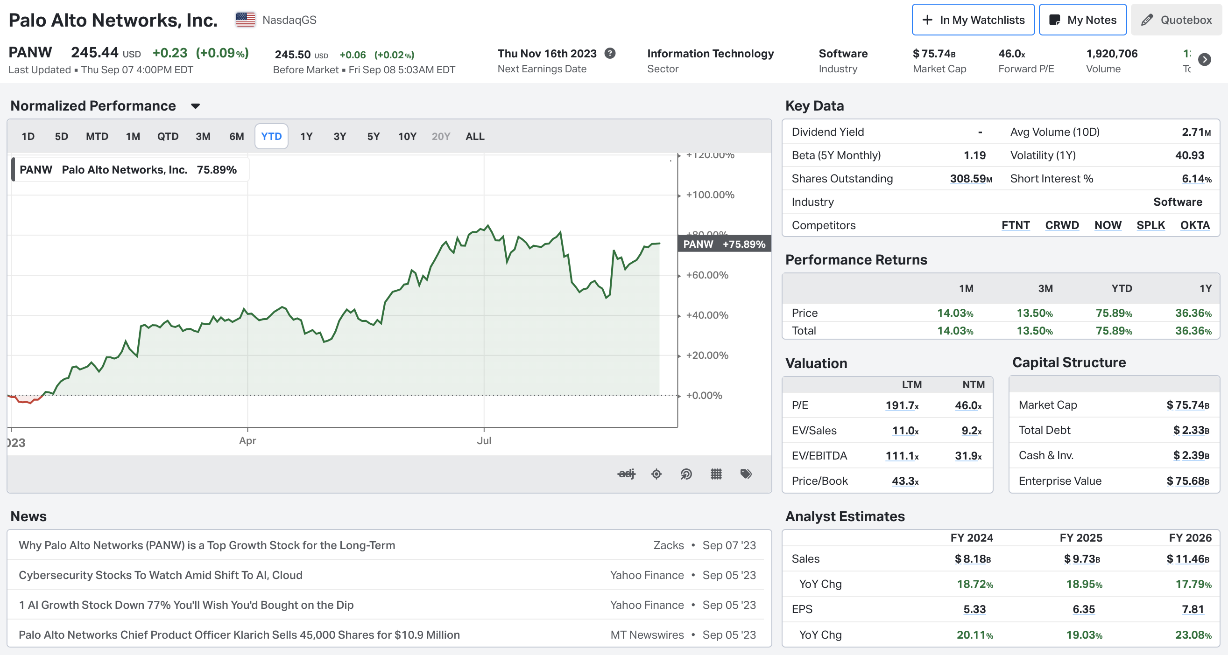Open AI Growth Stock Down 77% article
This screenshot has width=1228, height=655.
[186, 605]
